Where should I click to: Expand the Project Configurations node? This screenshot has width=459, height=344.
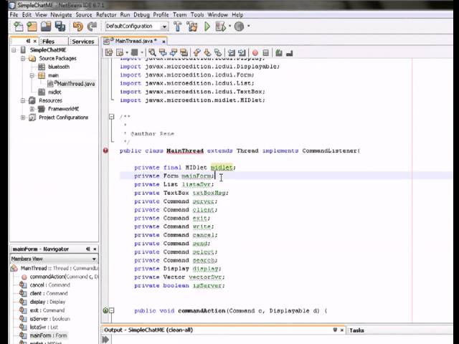point(23,118)
